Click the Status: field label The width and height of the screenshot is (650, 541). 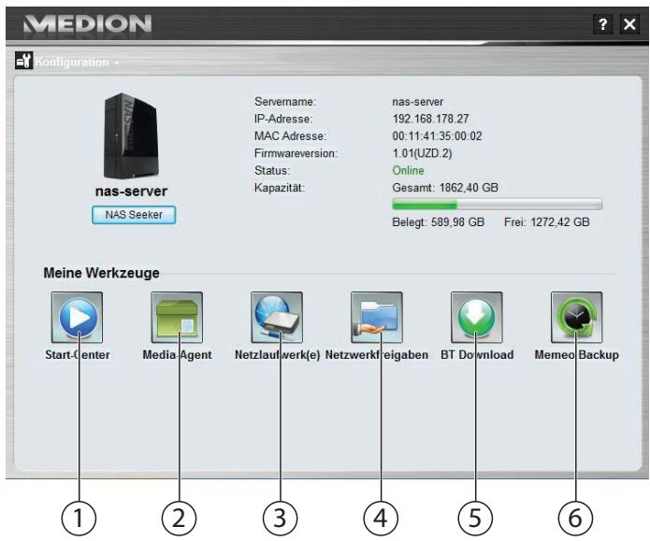tap(272, 171)
